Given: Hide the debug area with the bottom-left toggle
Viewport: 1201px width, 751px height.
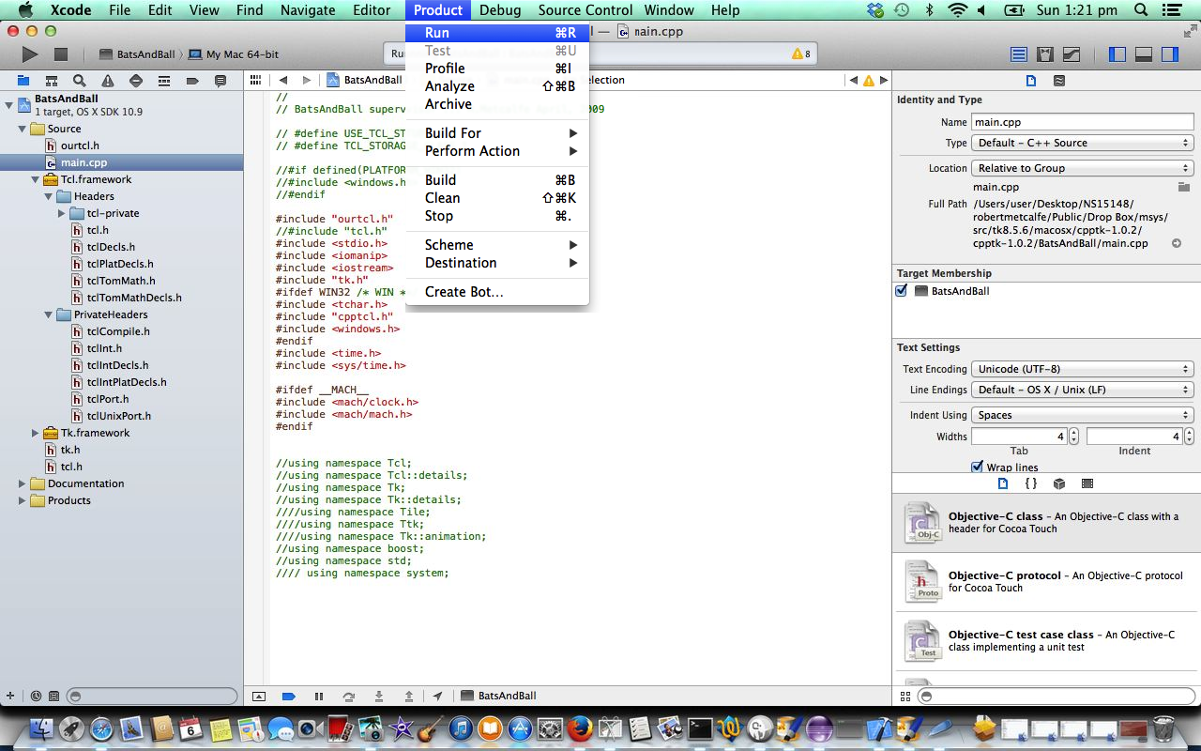Looking at the screenshot, I should tap(259, 697).
